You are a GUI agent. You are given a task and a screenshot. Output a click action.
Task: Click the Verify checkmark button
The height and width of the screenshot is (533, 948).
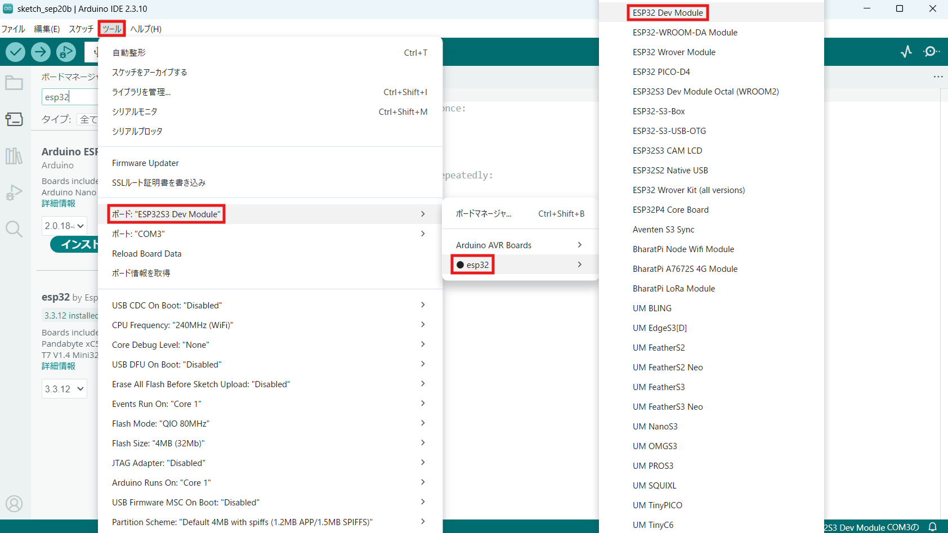[16, 52]
